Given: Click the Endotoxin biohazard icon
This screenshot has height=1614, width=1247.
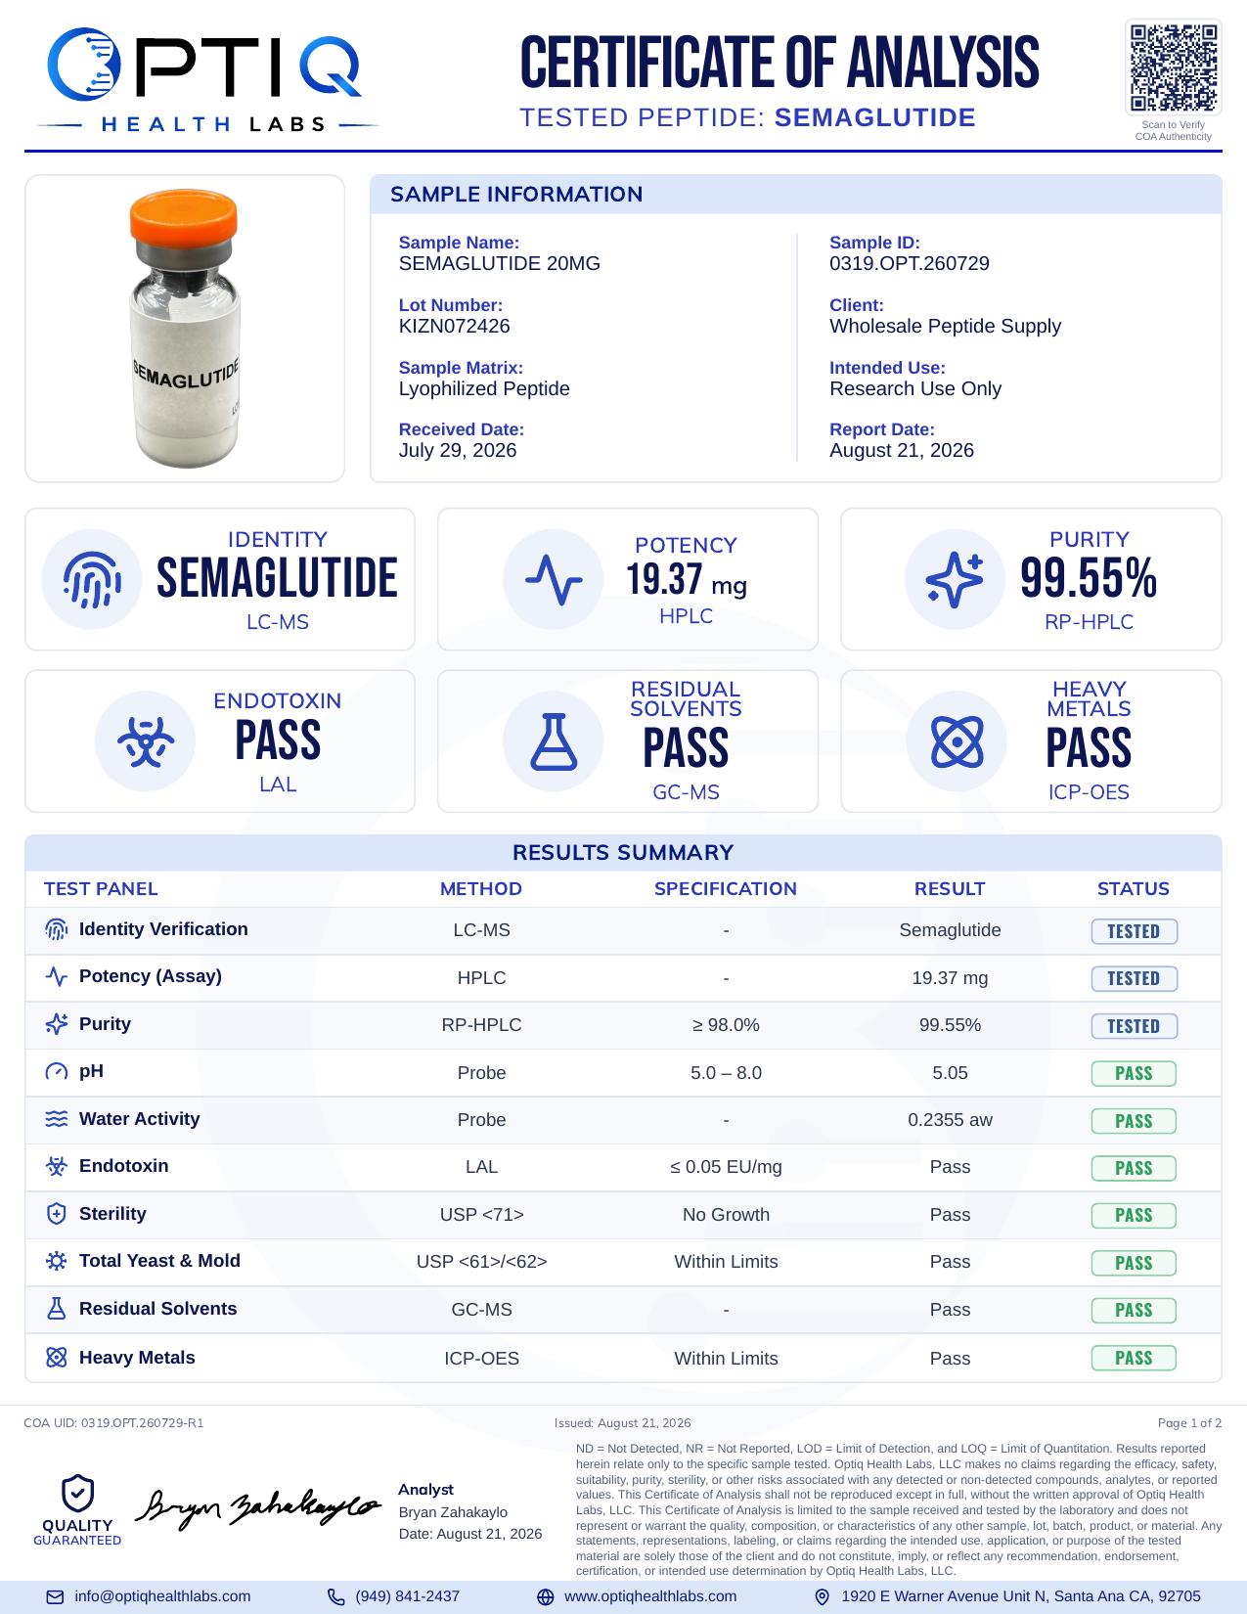Looking at the screenshot, I should [x=145, y=741].
